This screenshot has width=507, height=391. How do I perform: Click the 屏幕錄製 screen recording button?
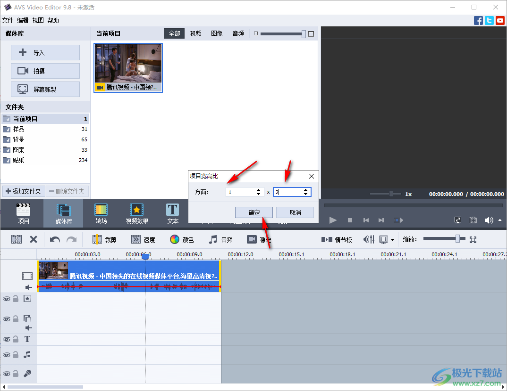pyautogui.click(x=45, y=90)
